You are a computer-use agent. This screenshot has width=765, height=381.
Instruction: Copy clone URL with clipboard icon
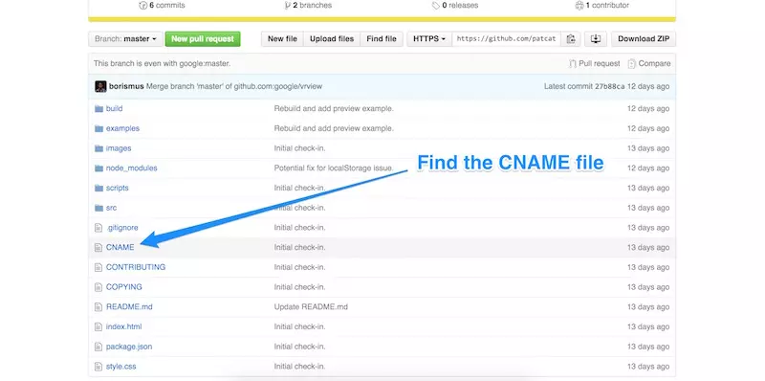570,39
